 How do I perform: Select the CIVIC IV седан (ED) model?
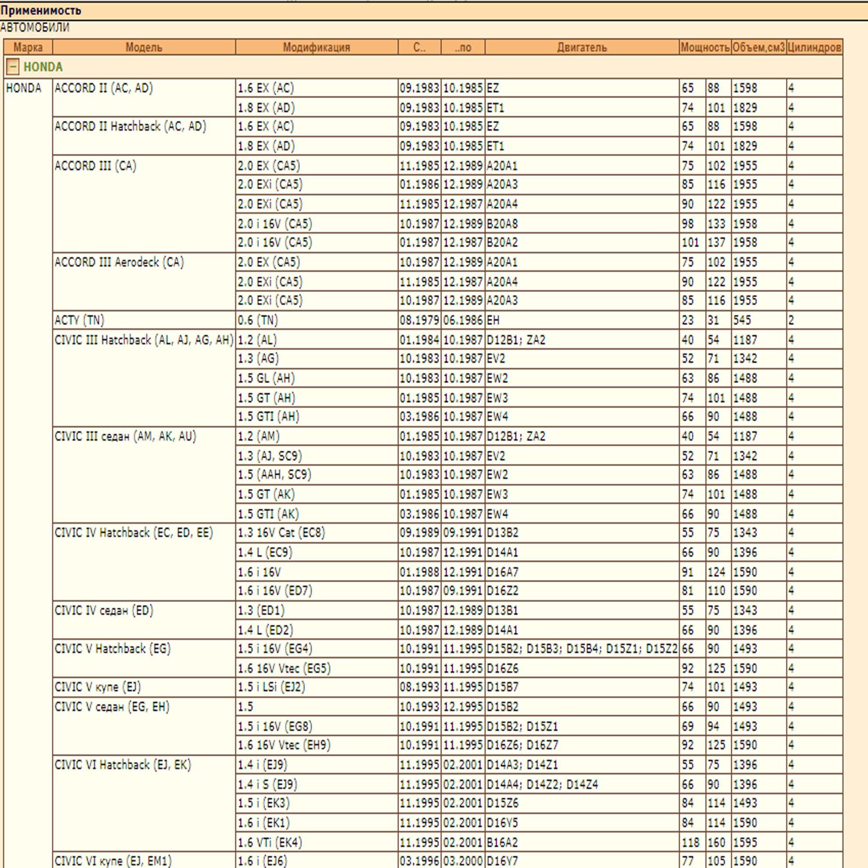[104, 610]
